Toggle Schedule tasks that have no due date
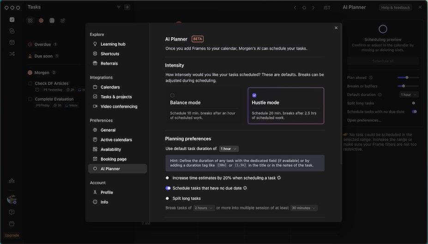 pyautogui.click(x=168, y=188)
